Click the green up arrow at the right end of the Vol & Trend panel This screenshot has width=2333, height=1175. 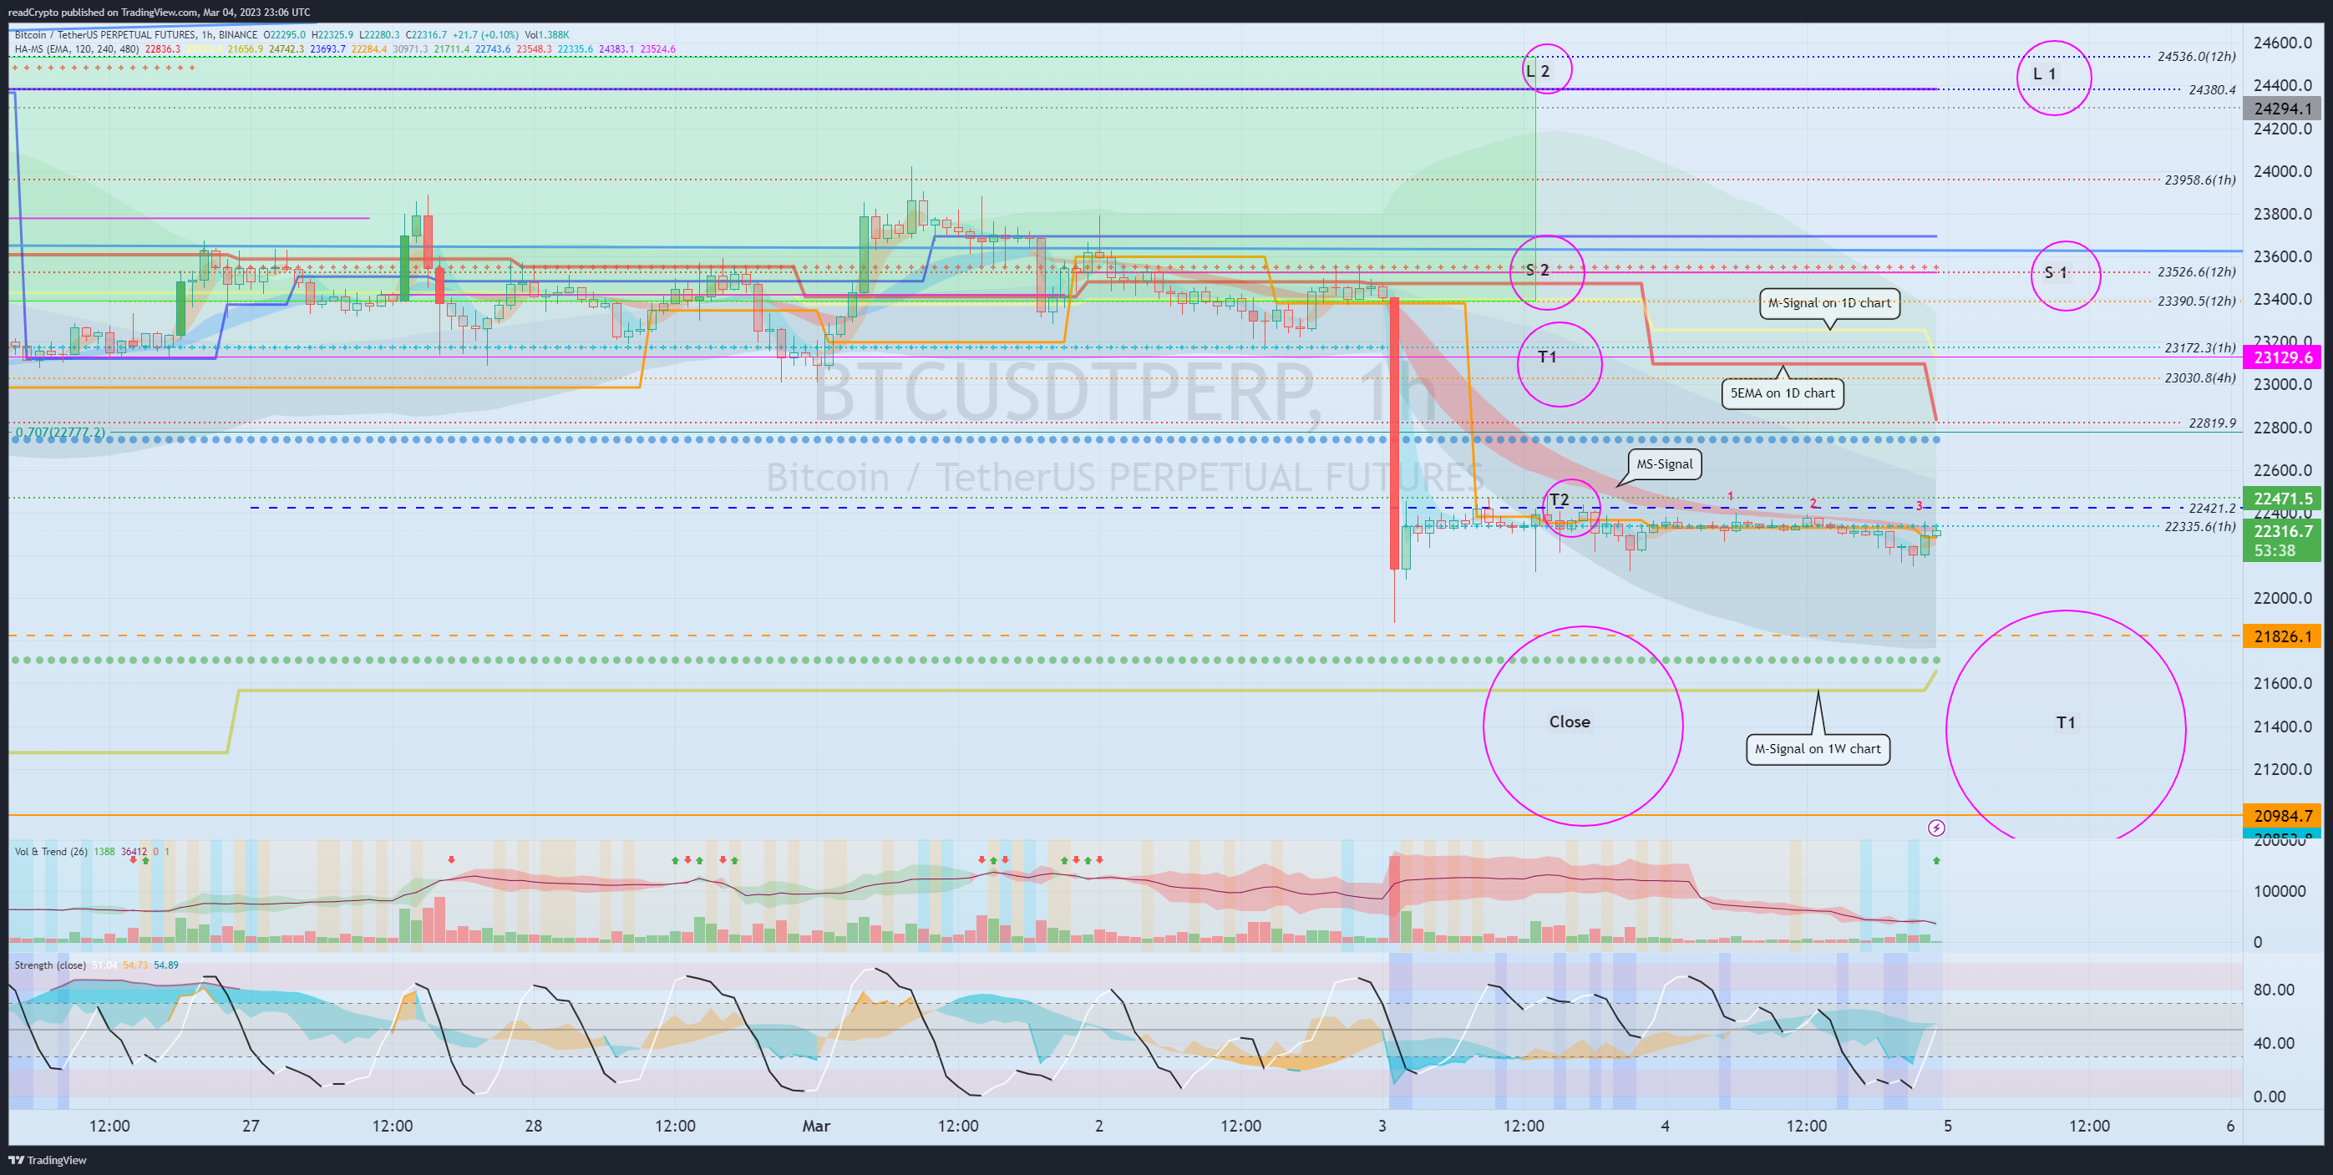pos(1936,860)
